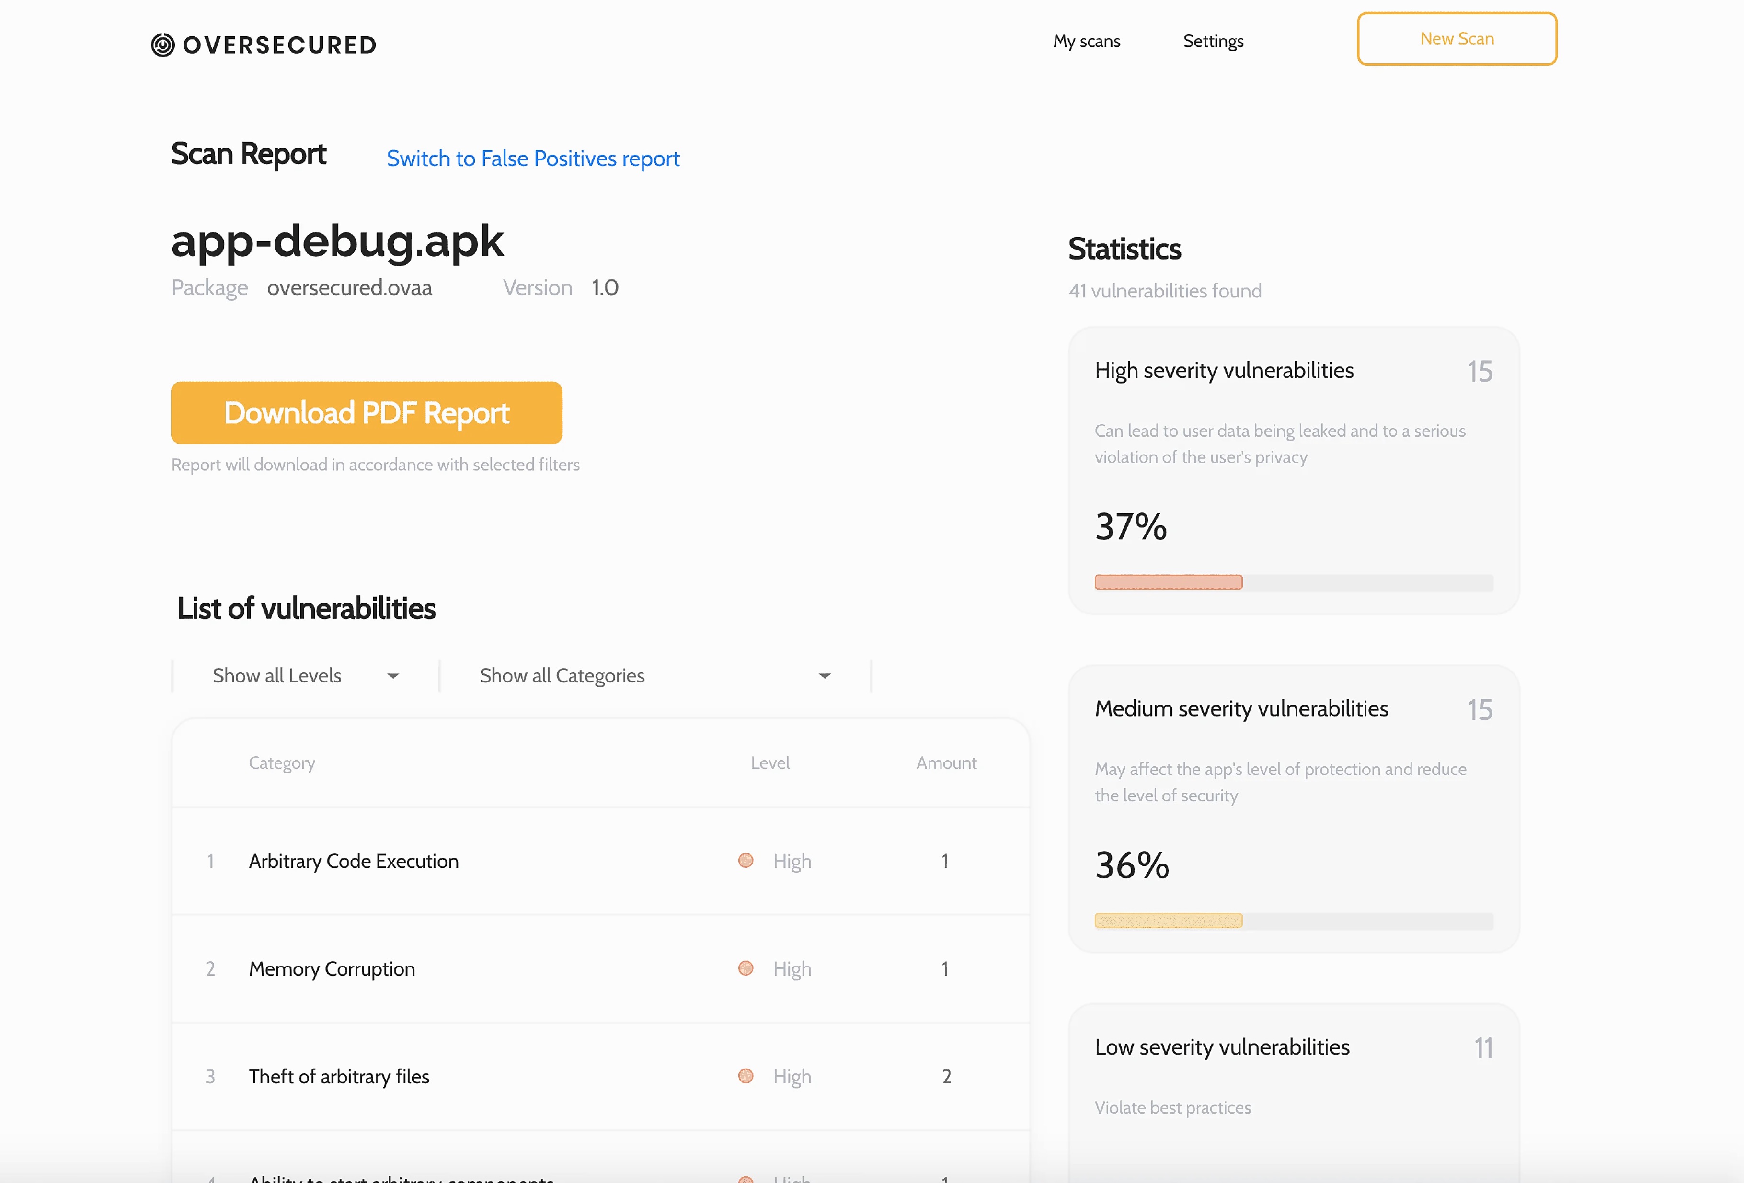1744x1183 pixels.
Task: Switch to False Positives report
Action: coord(533,159)
